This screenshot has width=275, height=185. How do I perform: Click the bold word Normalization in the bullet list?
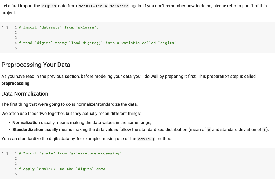26,122
